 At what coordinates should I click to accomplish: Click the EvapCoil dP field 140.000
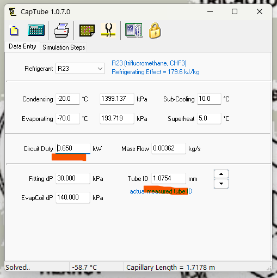(x=73, y=197)
